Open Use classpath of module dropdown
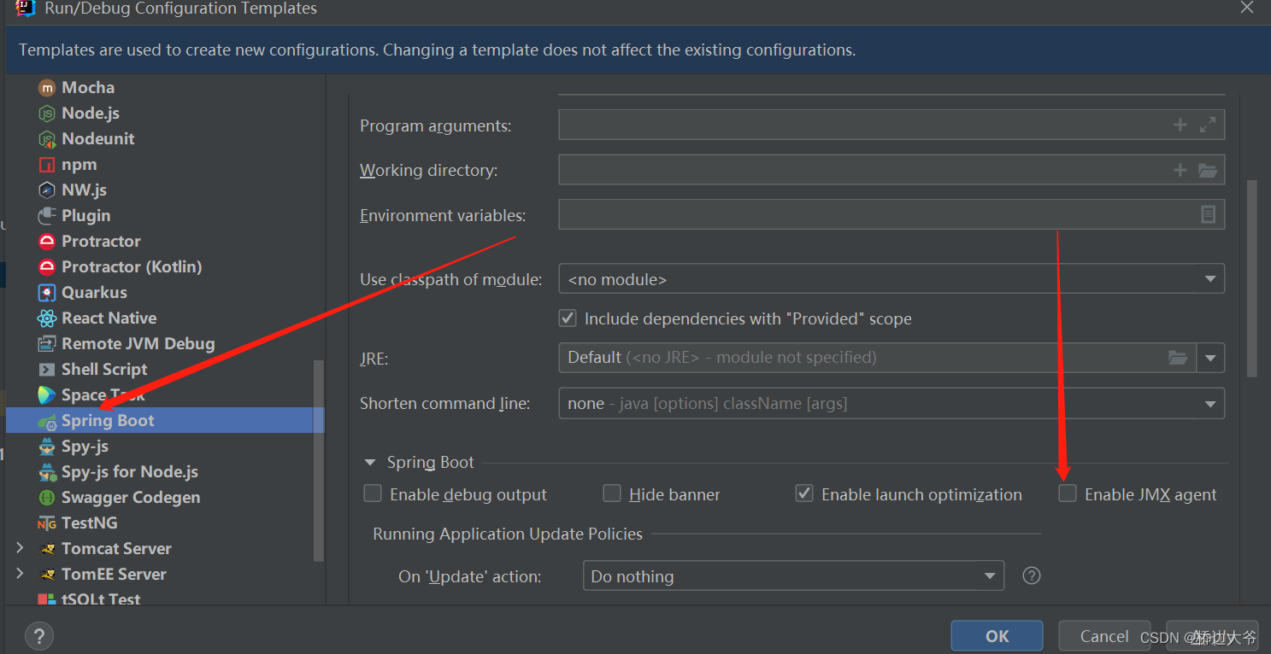1271x654 pixels. (x=891, y=279)
